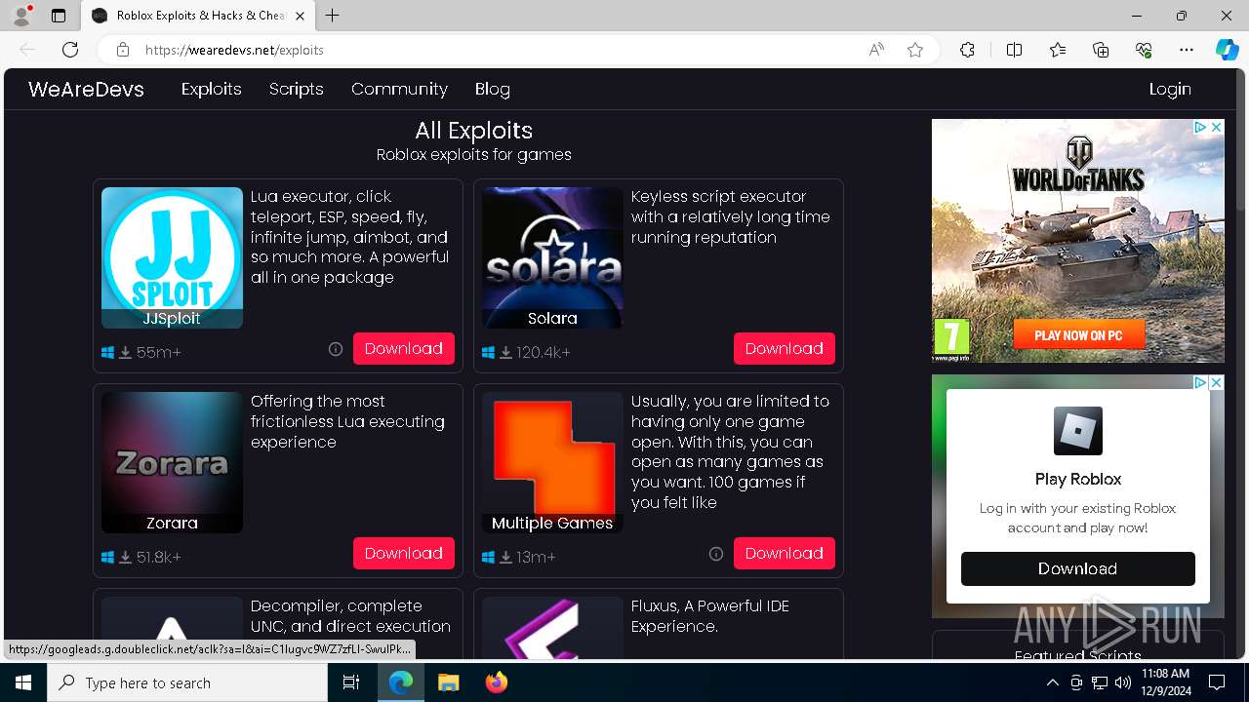Open the Favorites list icon
The height and width of the screenshot is (702, 1249).
[1058, 50]
